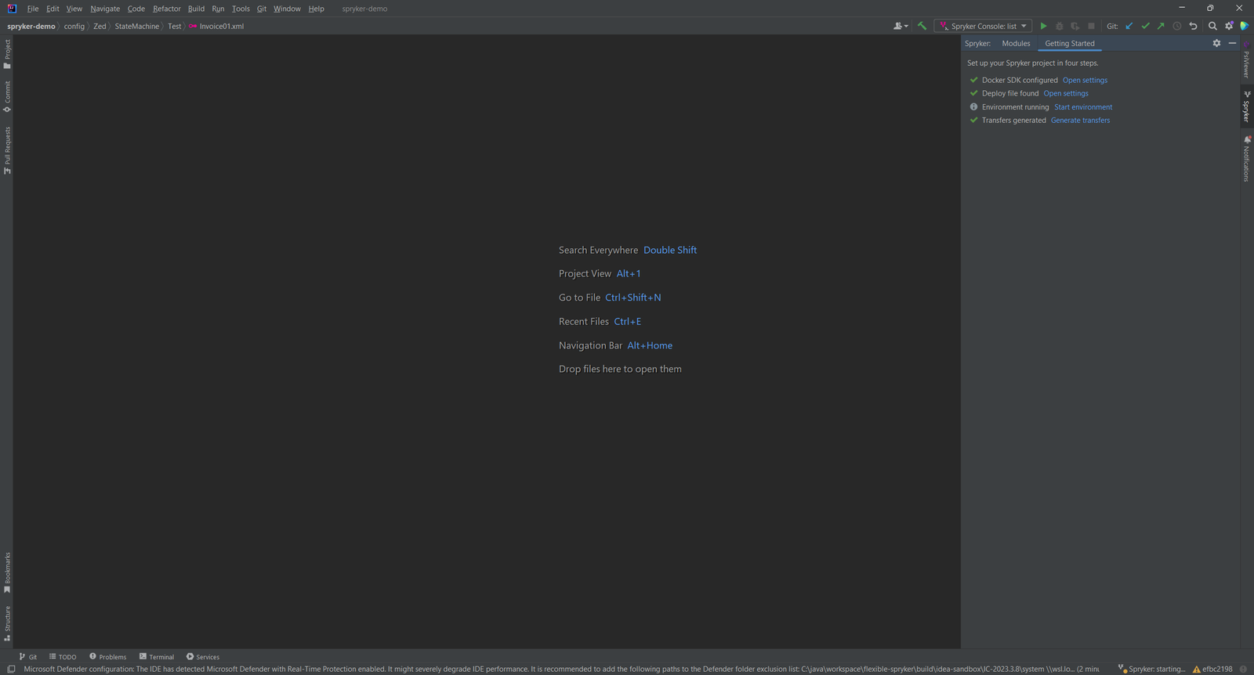This screenshot has width=1254, height=675.
Task: Click Run with Coverage icon
Action: tap(1075, 26)
